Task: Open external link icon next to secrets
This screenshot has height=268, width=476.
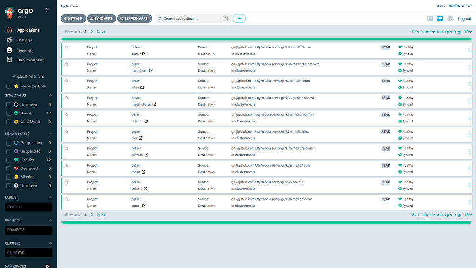Action: click(145, 189)
